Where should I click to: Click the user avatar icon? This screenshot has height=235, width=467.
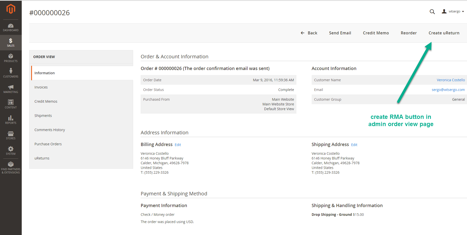coord(444,11)
